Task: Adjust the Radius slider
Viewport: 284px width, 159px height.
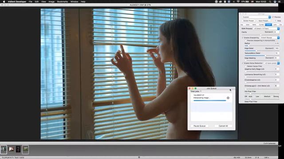Action: 262,46
